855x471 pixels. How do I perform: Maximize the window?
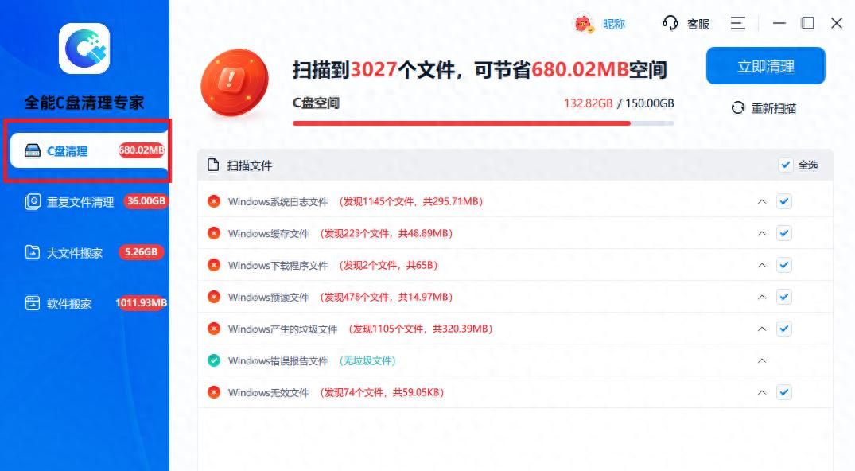(x=808, y=23)
